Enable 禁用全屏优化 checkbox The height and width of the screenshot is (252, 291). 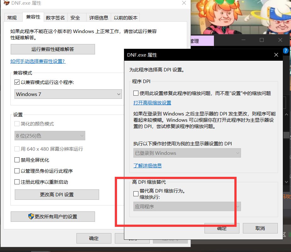pyautogui.click(x=17, y=160)
